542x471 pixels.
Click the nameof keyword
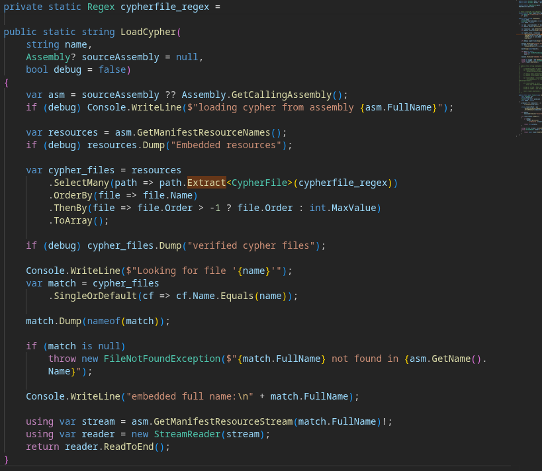[x=103, y=321]
